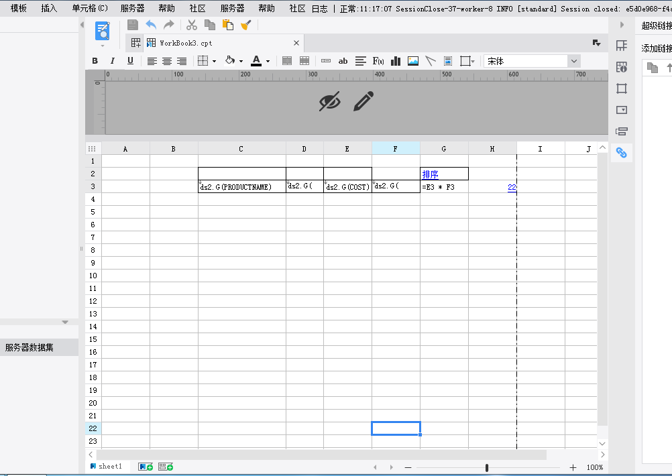Click the unmerge cells icon

304,61
